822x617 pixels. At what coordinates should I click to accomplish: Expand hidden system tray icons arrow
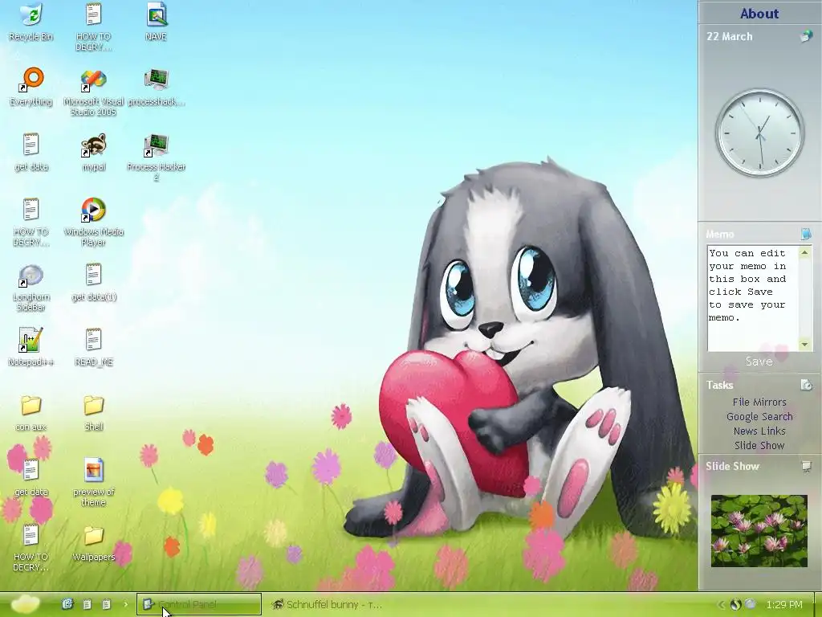pyautogui.click(x=721, y=604)
